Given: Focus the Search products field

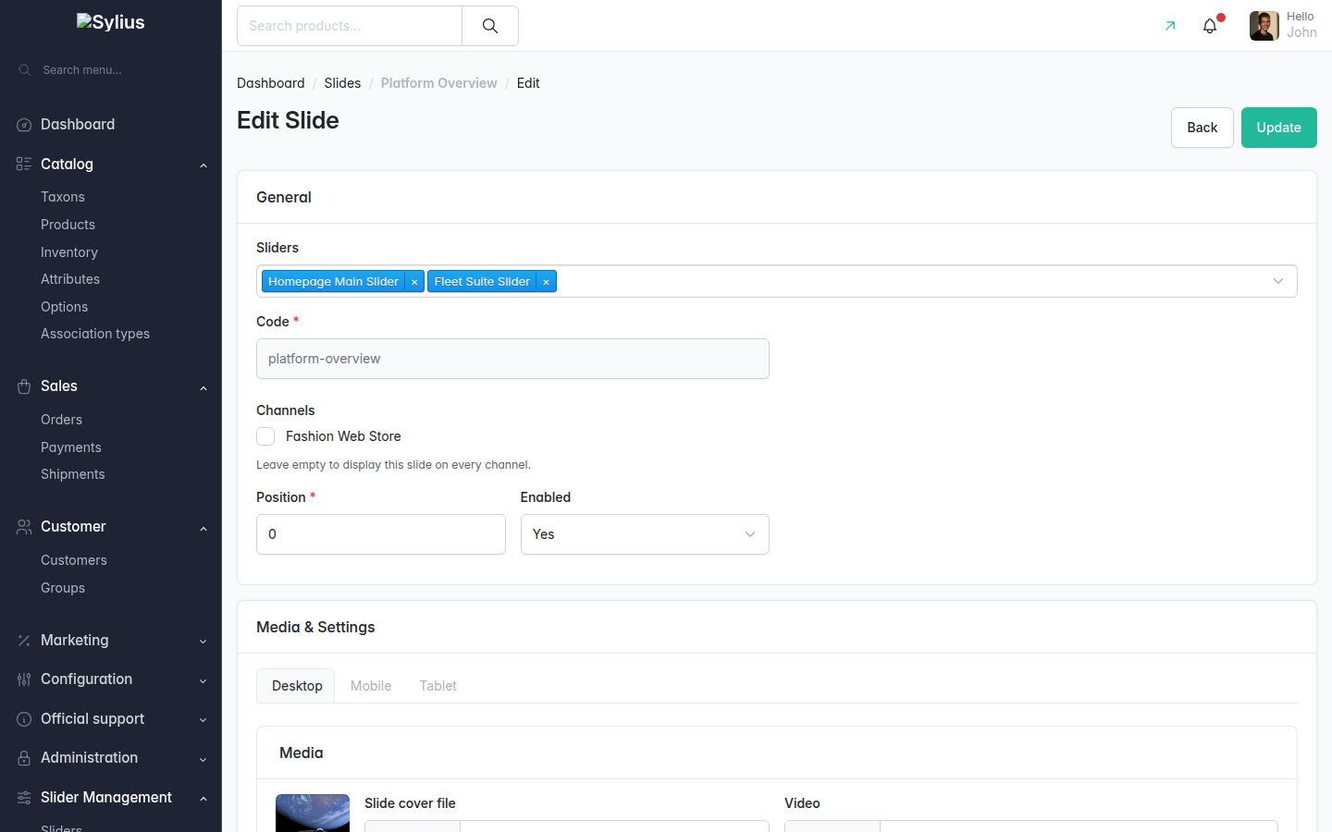Looking at the screenshot, I should pos(350,26).
